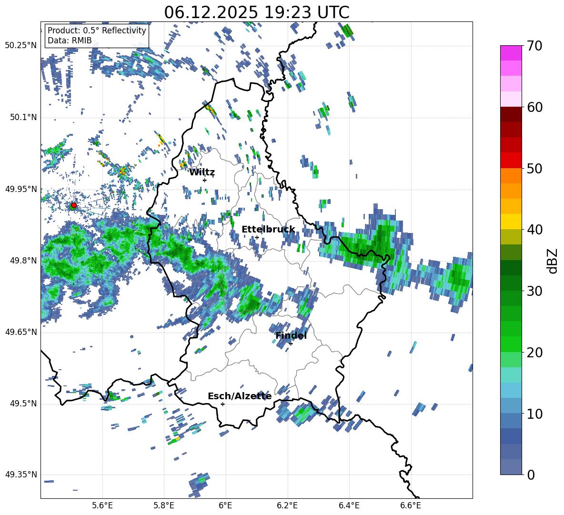The image size is (564, 515).
Task: Click the dBZ colorbar axis label
Action: pyautogui.click(x=553, y=261)
